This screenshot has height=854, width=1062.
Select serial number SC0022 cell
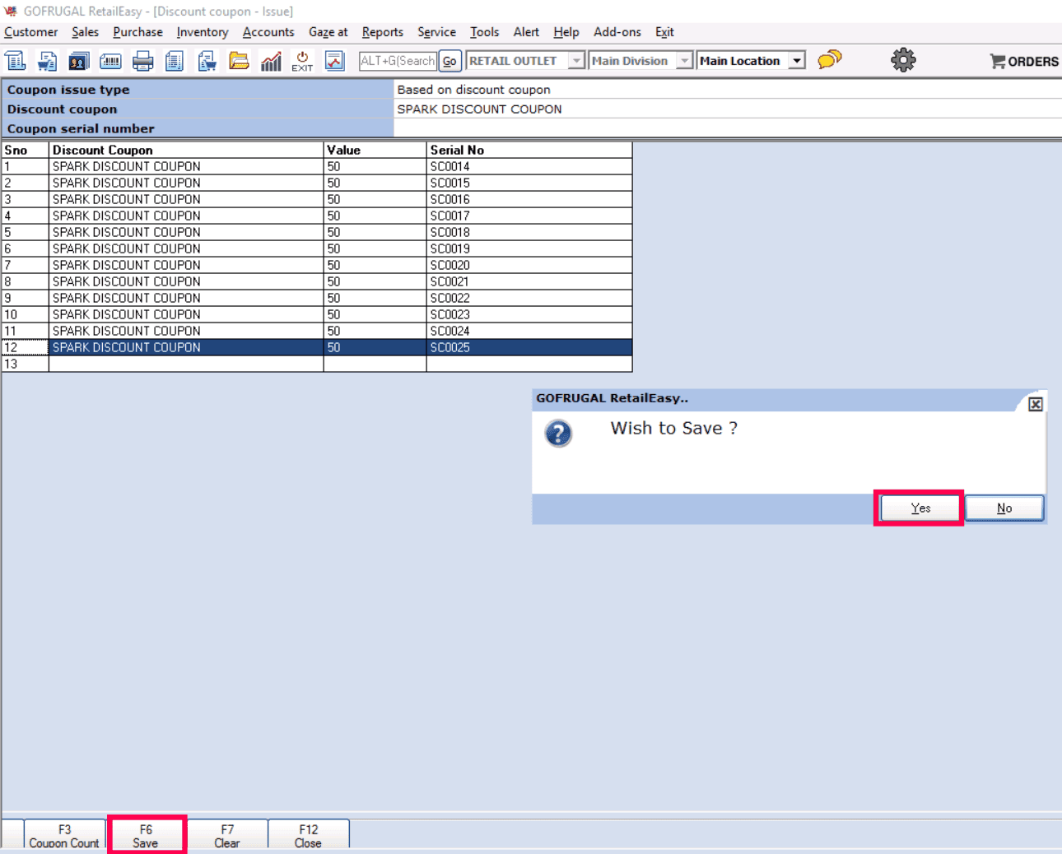[x=529, y=298]
